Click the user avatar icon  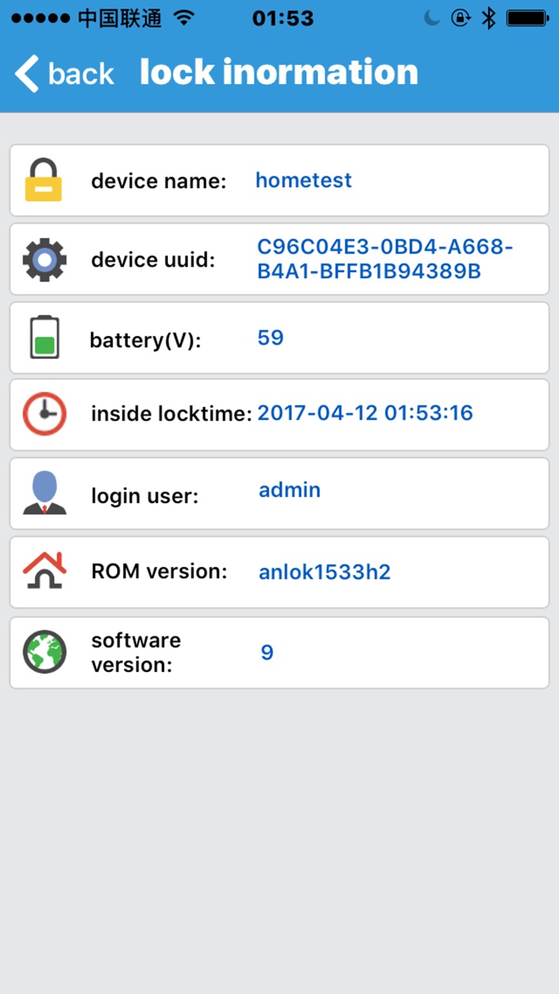(x=45, y=492)
